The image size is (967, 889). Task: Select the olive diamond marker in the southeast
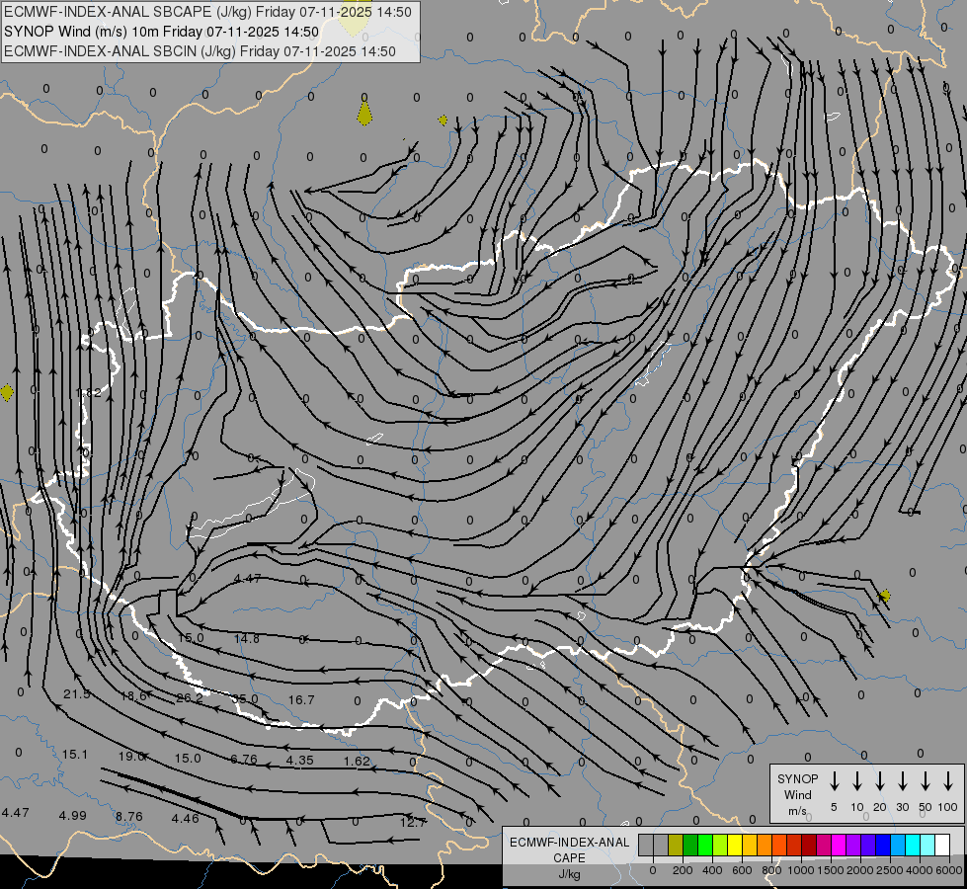pyautogui.click(x=885, y=596)
